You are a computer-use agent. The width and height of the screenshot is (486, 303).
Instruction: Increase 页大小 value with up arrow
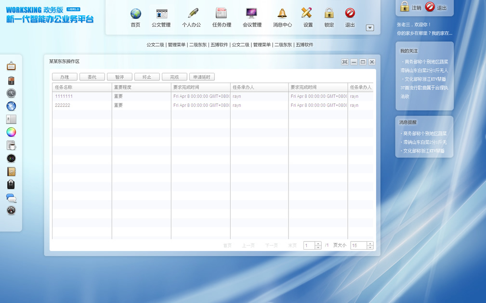[370, 243]
